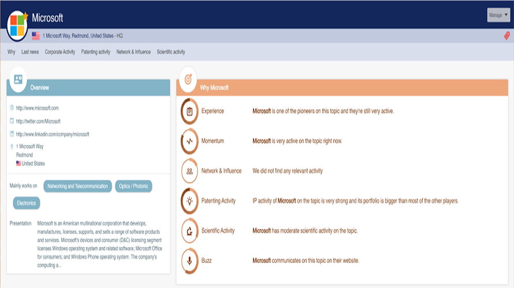Click the 'Redmond' address line
Image resolution: width=514 pixels, height=288 pixels.
point(25,155)
